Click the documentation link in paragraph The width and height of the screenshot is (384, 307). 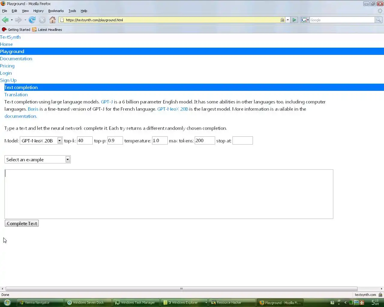21,116
